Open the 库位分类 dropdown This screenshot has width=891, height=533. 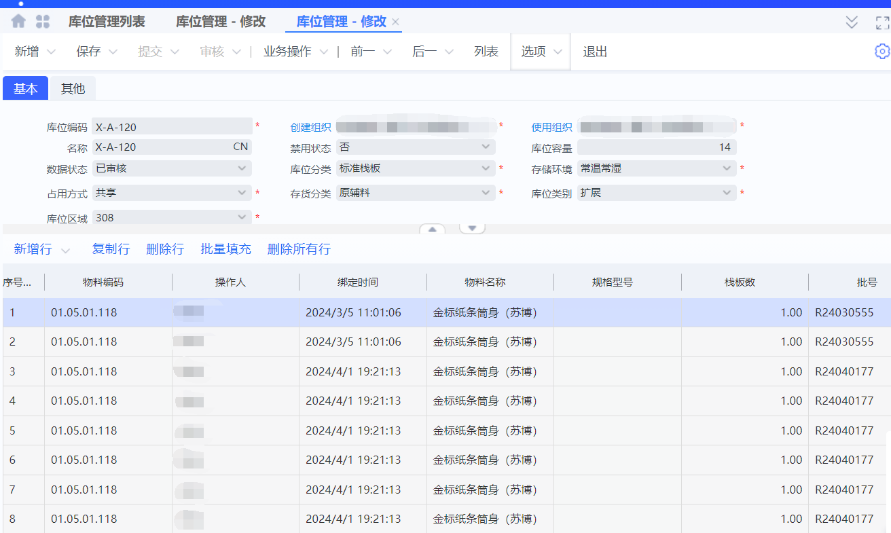coord(416,168)
